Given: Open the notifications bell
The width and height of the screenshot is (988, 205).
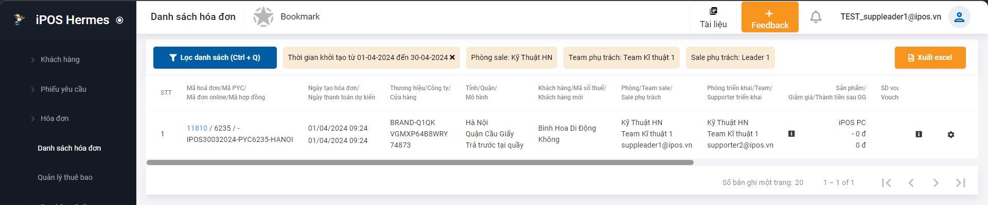Looking at the screenshot, I should tap(816, 17).
